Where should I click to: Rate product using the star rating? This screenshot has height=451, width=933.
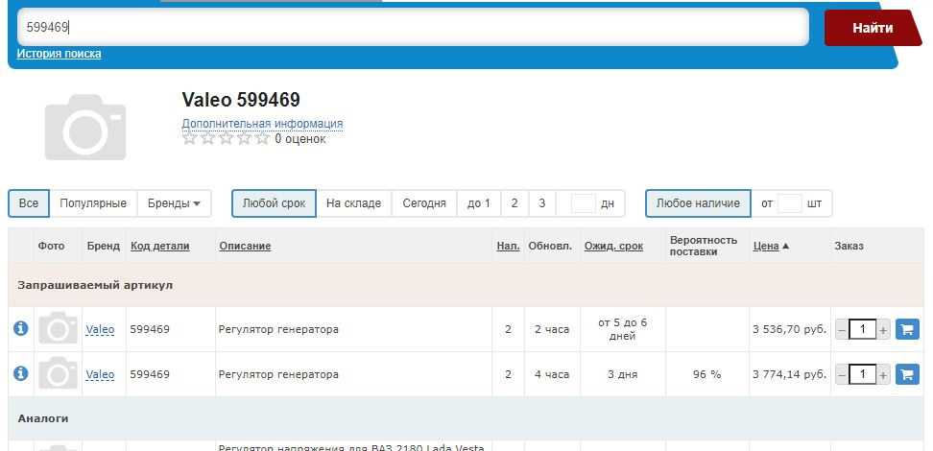226,139
